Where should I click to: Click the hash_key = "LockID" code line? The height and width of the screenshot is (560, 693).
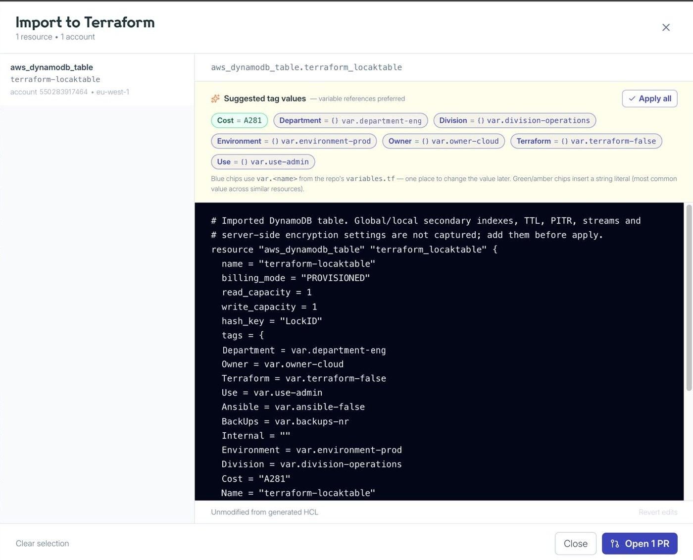click(272, 321)
